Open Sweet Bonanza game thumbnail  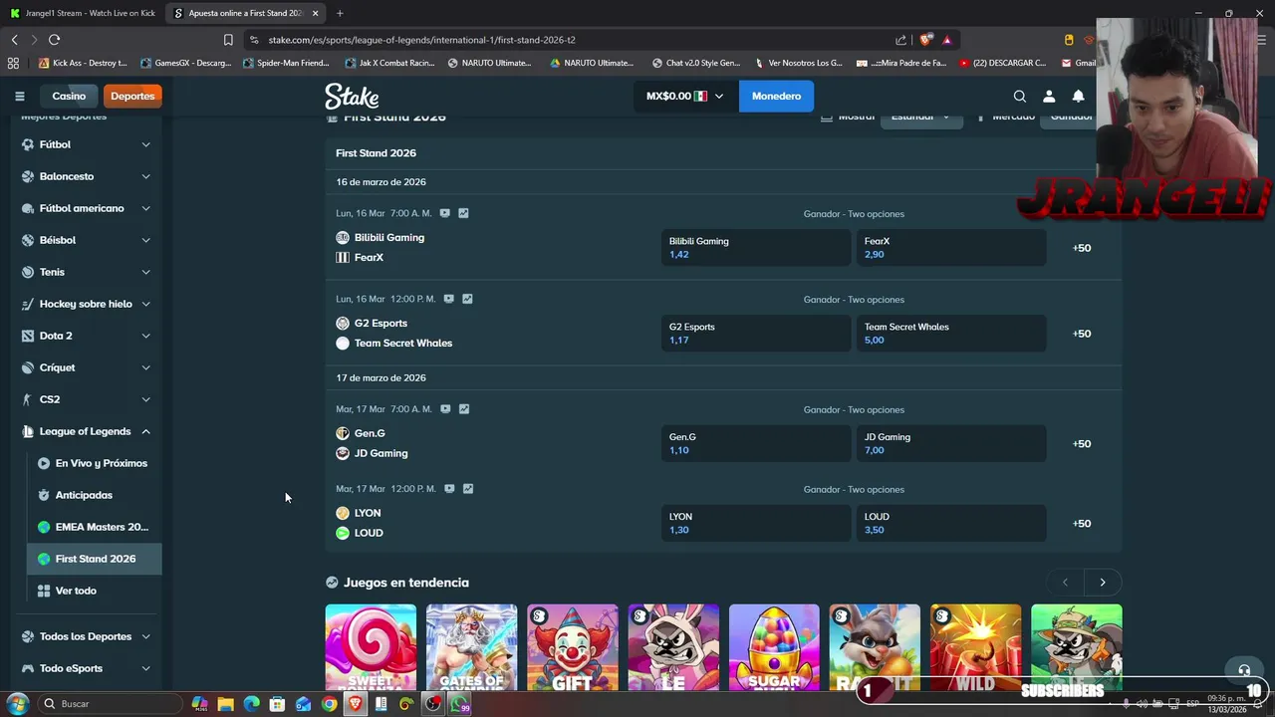tap(371, 647)
